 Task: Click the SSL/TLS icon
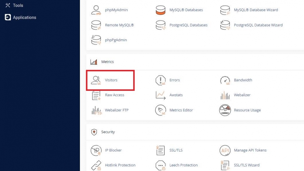pos(160,151)
